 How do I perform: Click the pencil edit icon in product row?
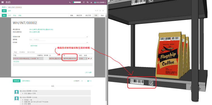(x=91, y=58)
